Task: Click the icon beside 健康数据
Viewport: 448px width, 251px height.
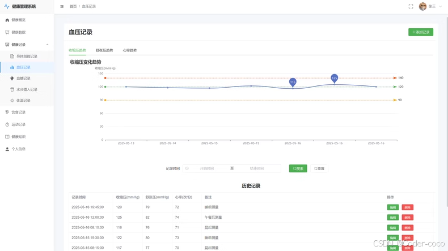Action: pyautogui.click(x=7, y=32)
